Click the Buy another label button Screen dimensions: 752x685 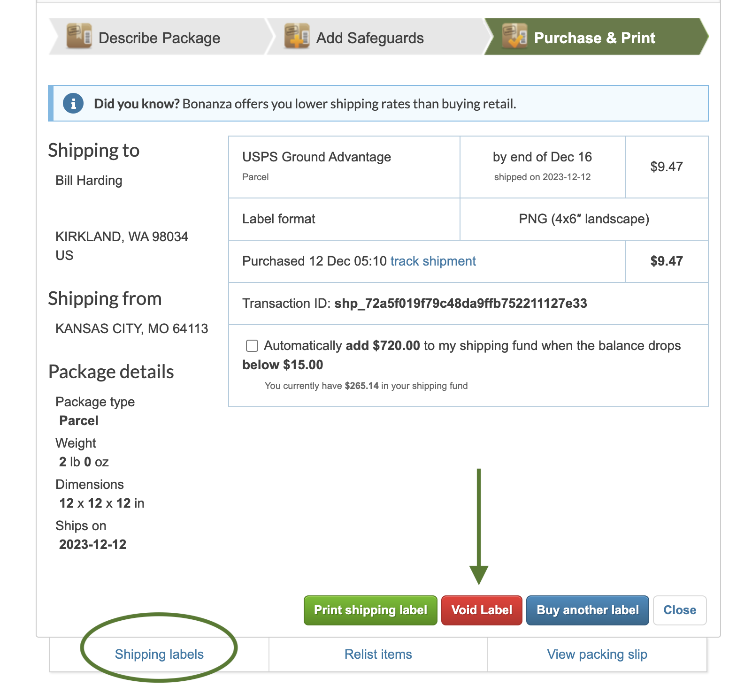point(588,610)
